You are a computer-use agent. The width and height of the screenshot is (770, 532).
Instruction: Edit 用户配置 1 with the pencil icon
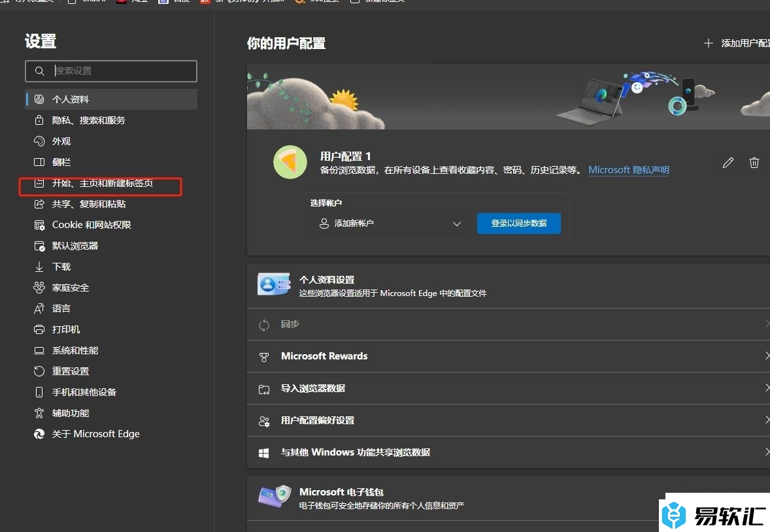coord(728,163)
